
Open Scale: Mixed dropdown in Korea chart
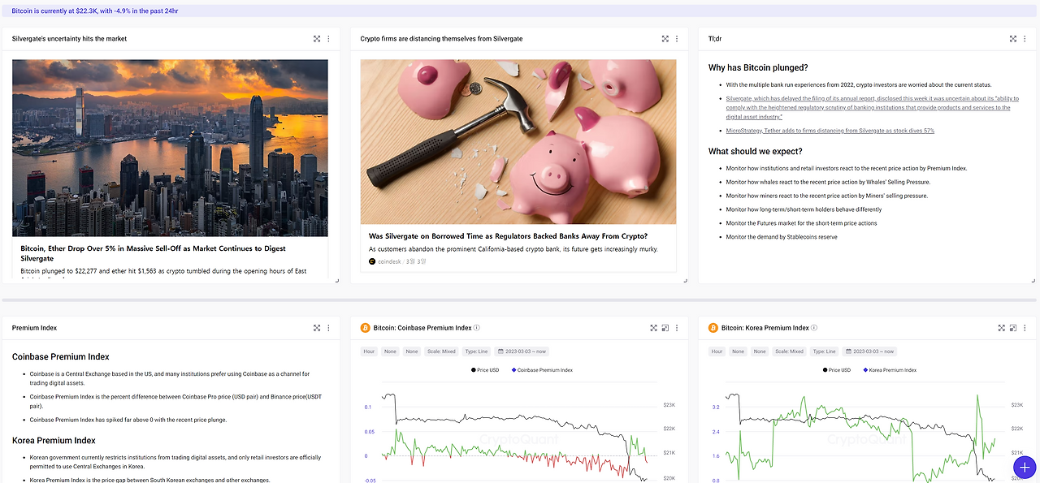tap(789, 351)
